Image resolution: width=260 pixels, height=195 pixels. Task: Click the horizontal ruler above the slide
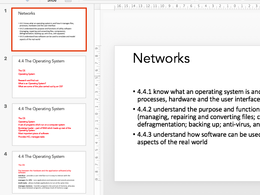click(188, 6)
